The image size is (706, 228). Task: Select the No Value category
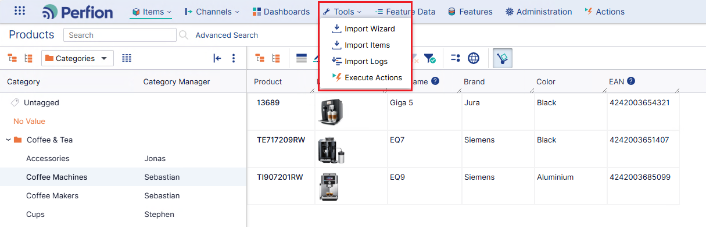point(29,122)
